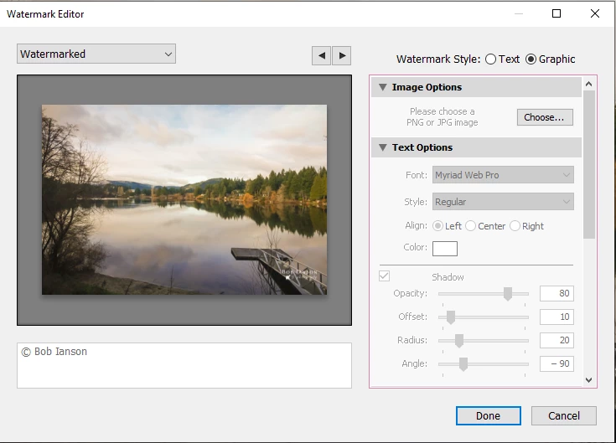The height and width of the screenshot is (443, 616).
Task: Click the copyright text field Bob Ianson
Action: [x=184, y=365]
